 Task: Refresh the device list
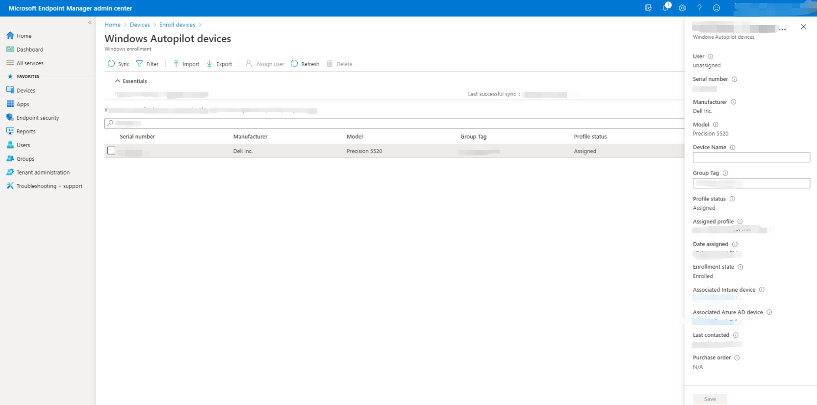pyautogui.click(x=305, y=64)
